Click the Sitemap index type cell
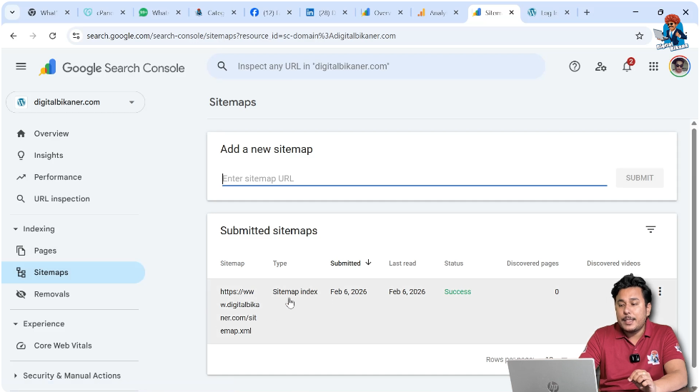The height and width of the screenshot is (392, 699). [x=295, y=291]
